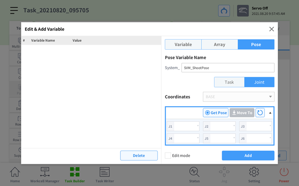299x186 pixels.
Task: Switch to the Variable tab
Action: click(x=183, y=44)
